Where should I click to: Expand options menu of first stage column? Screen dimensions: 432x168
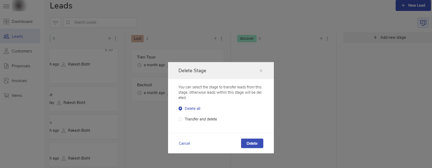(x=116, y=38)
